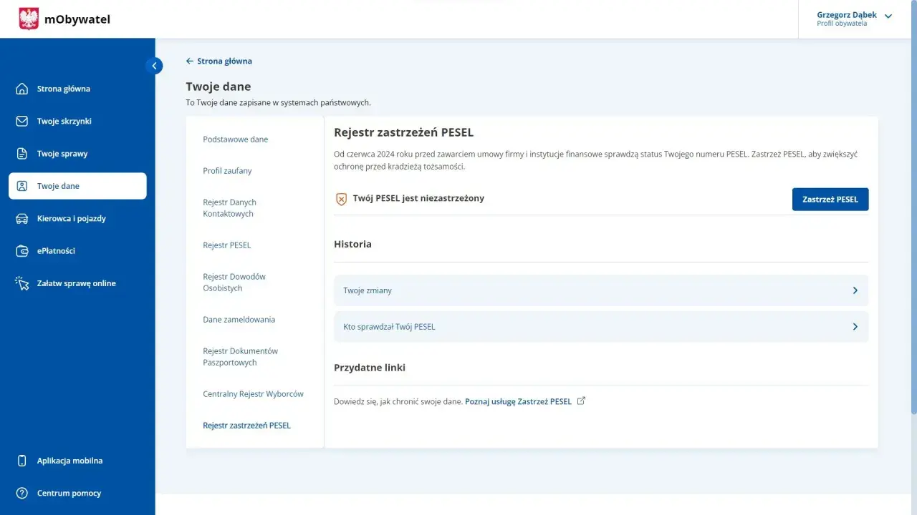Click the document icon for Twoje sprawy

[x=22, y=154]
